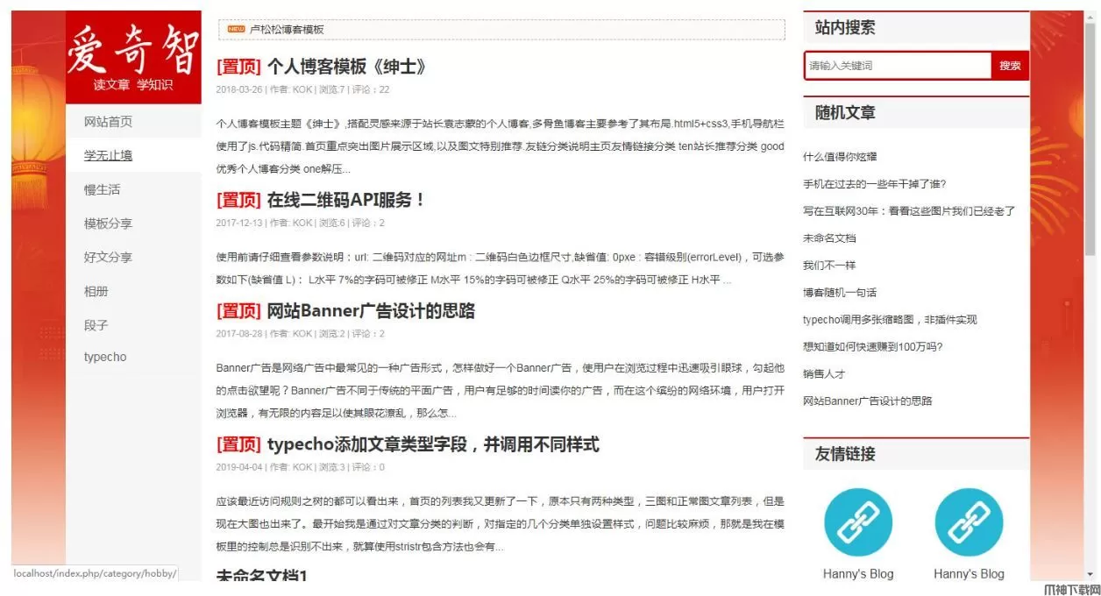This screenshot has width=1101, height=596.
Task: Open random article 手机在过去的一些年干掉了谁?
Action: pyautogui.click(x=874, y=184)
